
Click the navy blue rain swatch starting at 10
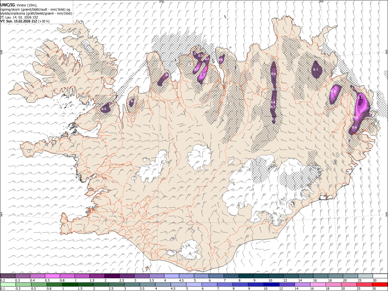tap(271, 284)
